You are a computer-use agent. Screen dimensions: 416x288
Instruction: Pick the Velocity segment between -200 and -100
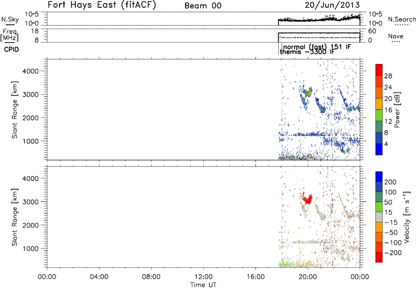pos(379,247)
